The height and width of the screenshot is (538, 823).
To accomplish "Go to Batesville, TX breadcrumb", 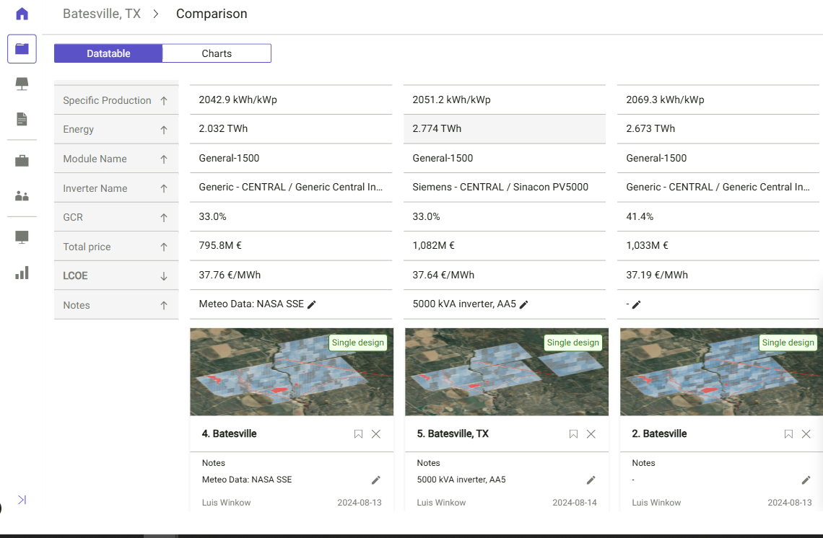I will click(102, 14).
